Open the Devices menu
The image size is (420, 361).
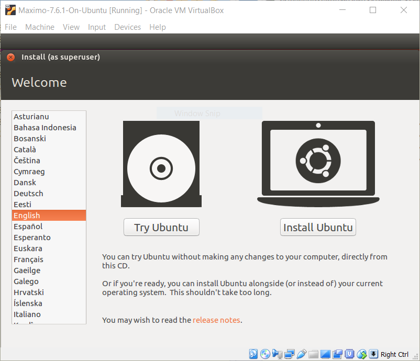127,27
